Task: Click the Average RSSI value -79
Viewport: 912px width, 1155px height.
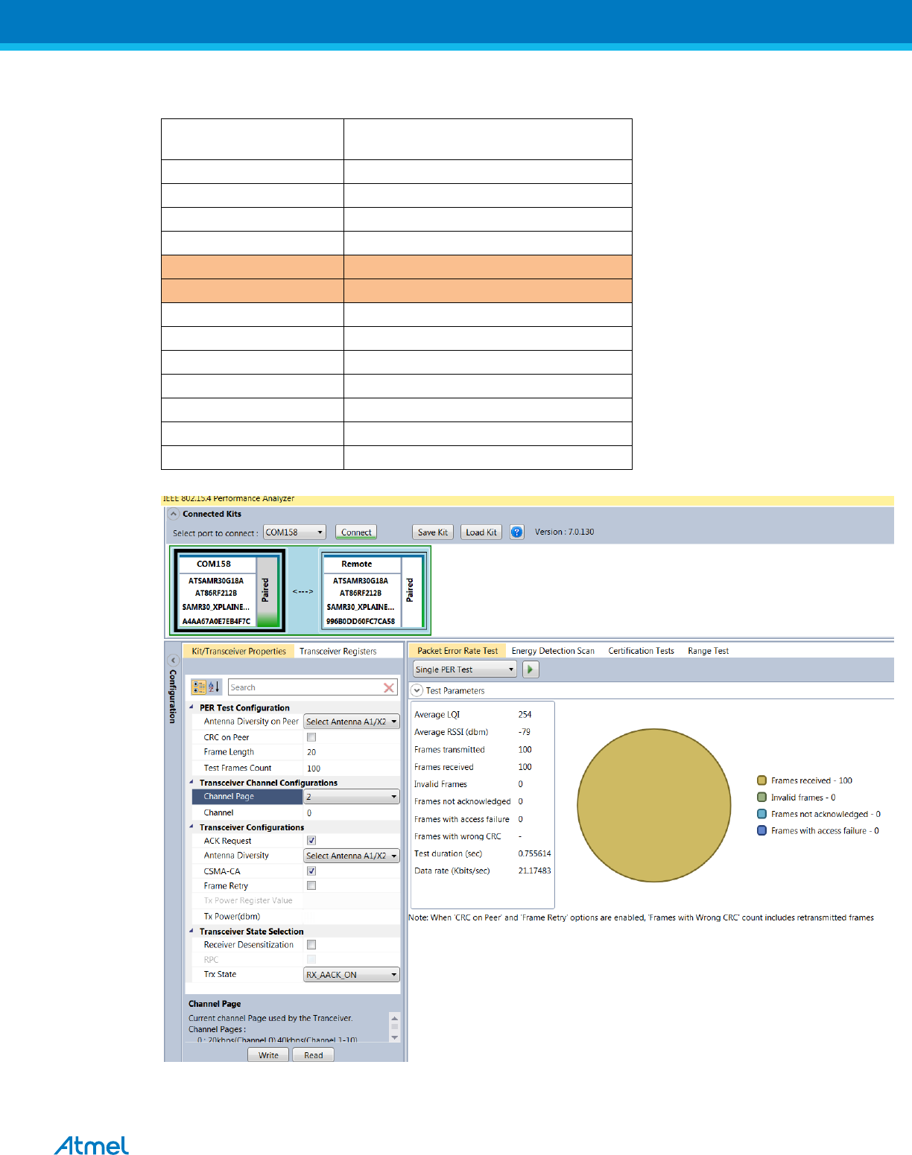Action: [x=525, y=732]
